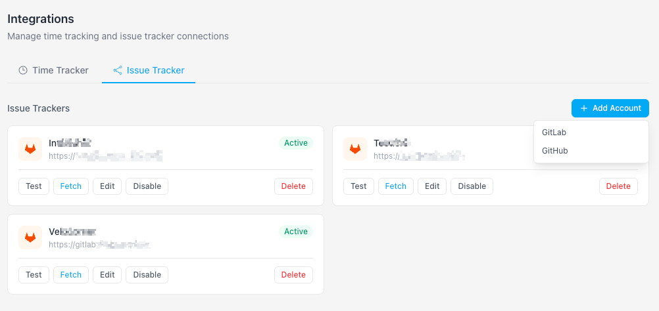Click the plus icon in Add Account
Screen dimensions: 659x311
coord(584,108)
